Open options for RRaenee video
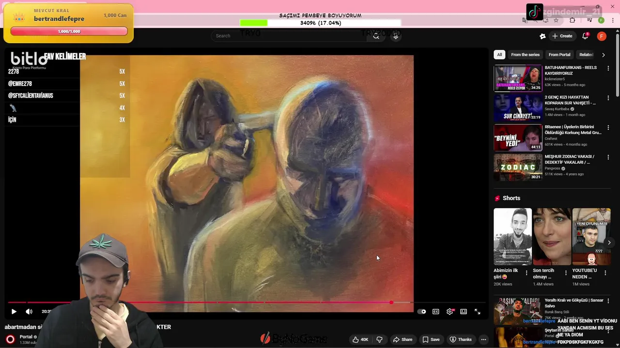The height and width of the screenshot is (348, 620). point(608,128)
